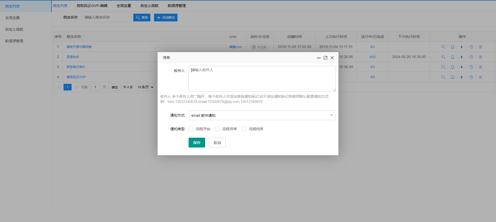Check the 流程开始 notification type
496x222 pixels.
(x=191, y=129)
